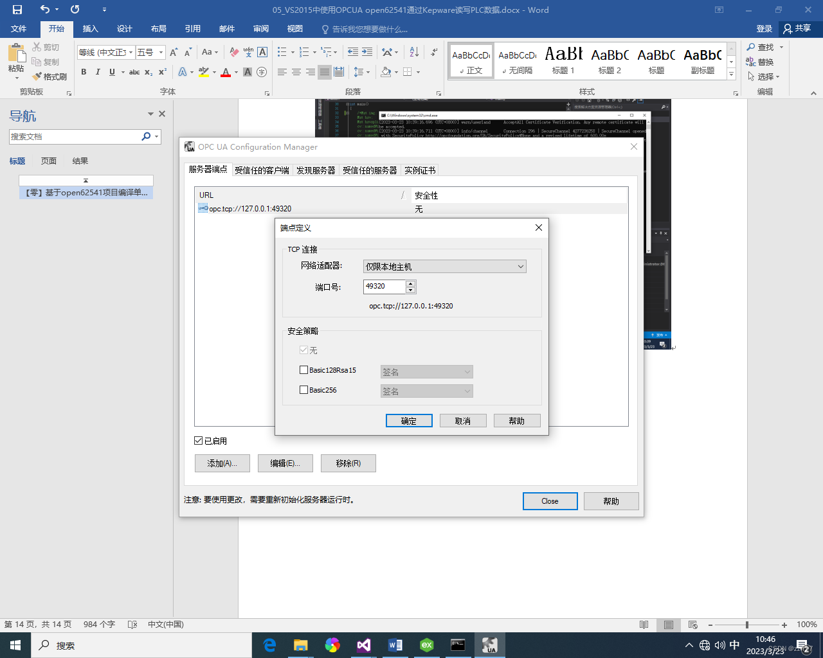Switch to 受信任的客户端 tab
The width and height of the screenshot is (823, 658).
coord(262,170)
